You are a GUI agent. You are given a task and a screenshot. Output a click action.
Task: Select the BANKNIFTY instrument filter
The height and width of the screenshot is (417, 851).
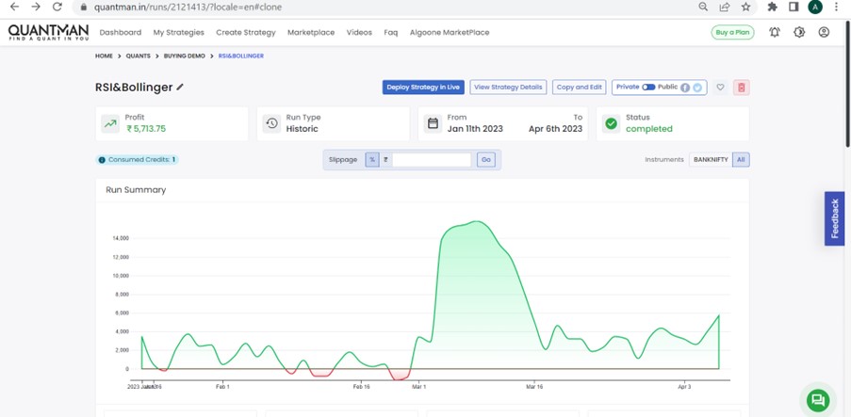tap(710, 160)
